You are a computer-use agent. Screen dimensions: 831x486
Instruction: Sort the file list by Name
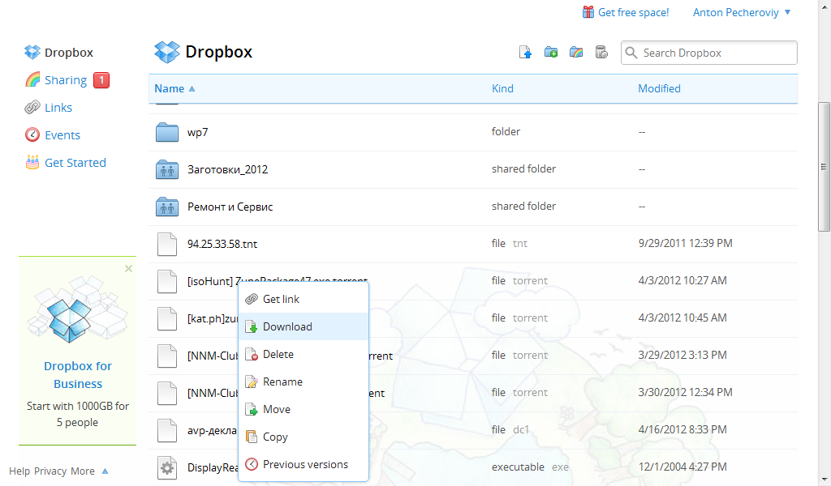click(x=174, y=89)
